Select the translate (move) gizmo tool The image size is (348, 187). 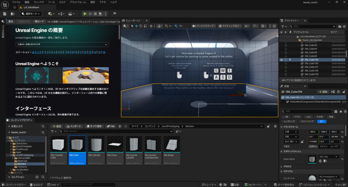[137, 26]
